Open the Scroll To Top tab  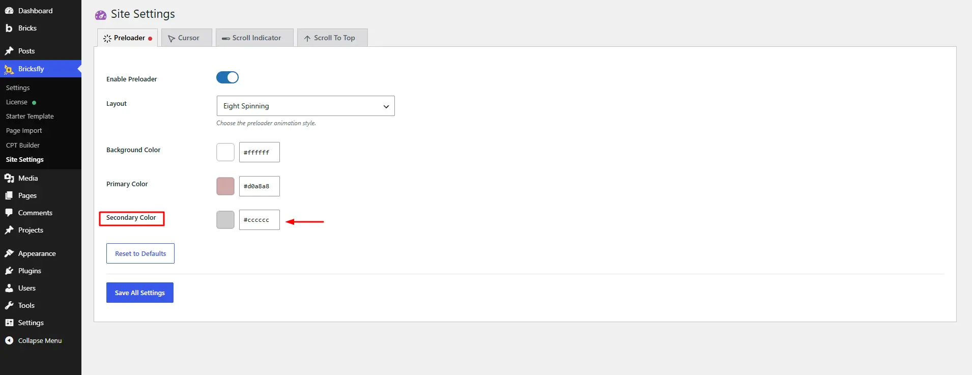point(332,38)
